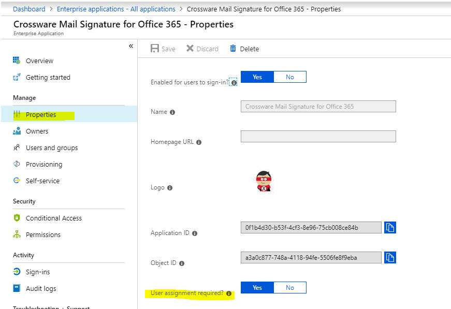Open Sign-ins under Activity
This screenshot has height=309, width=451.
point(69,272)
